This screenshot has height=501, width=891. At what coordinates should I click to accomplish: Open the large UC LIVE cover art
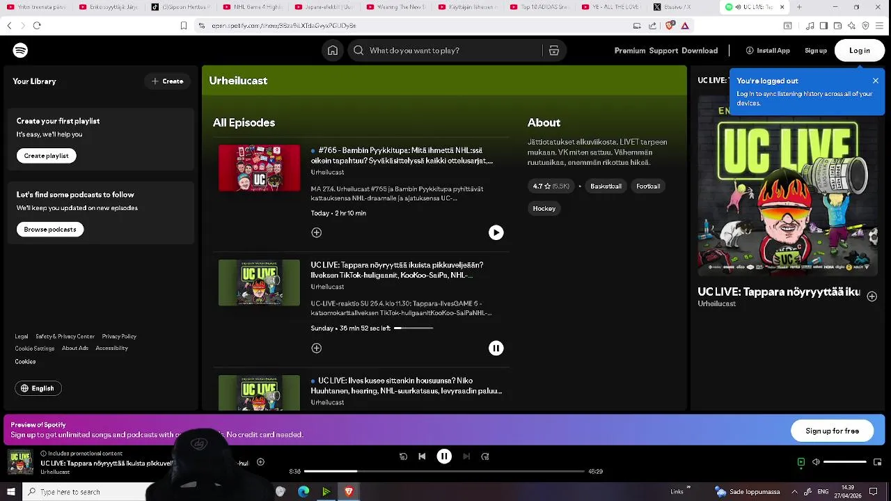click(787, 186)
